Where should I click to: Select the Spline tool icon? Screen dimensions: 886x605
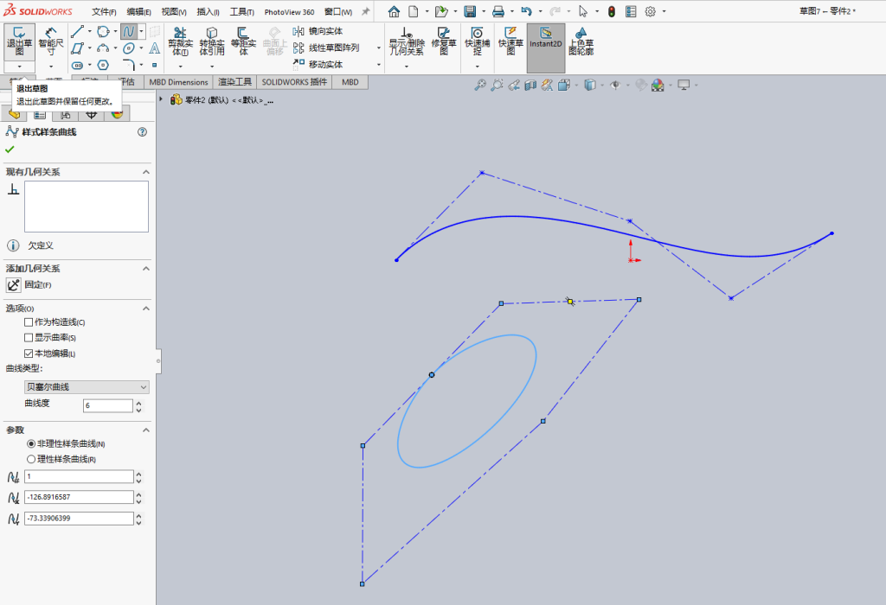129,32
